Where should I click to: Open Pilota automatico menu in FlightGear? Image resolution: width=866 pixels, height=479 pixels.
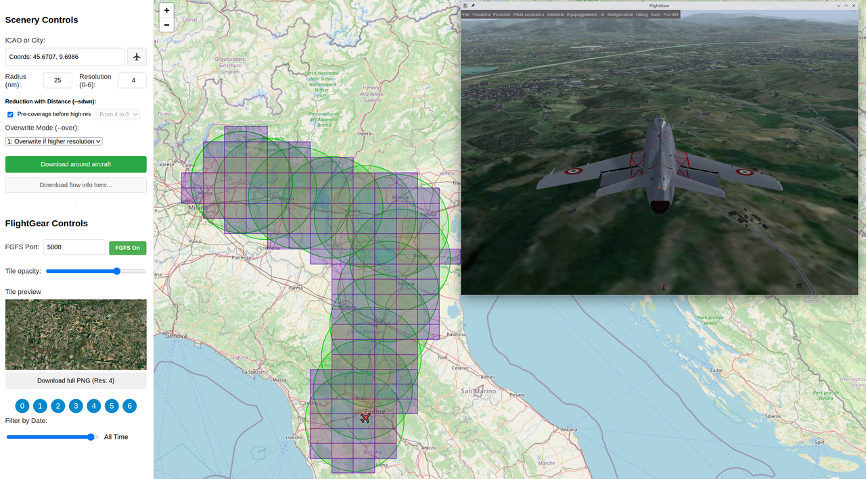528,14
